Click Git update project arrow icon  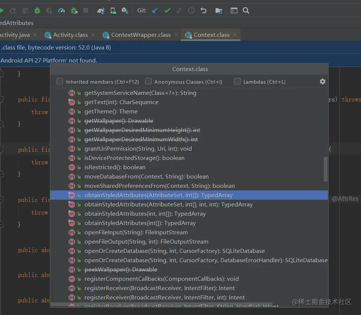click(155, 11)
